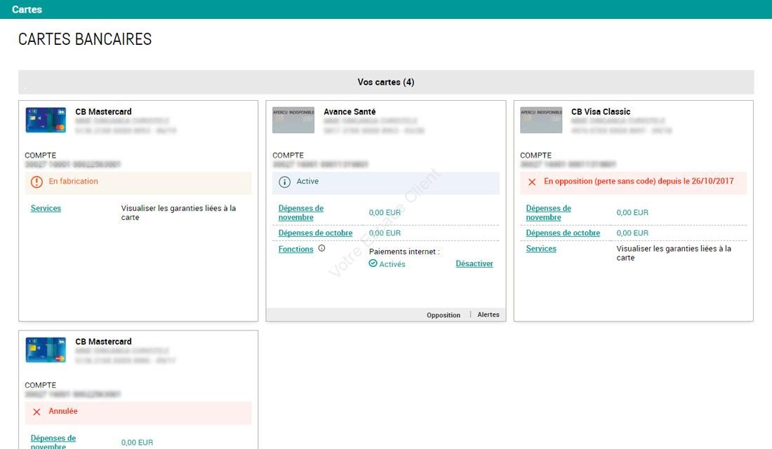This screenshot has width=772, height=449.
Task: Open the card image of the Annulée CB Mastercard
Action: pyautogui.click(x=46, y=350)
